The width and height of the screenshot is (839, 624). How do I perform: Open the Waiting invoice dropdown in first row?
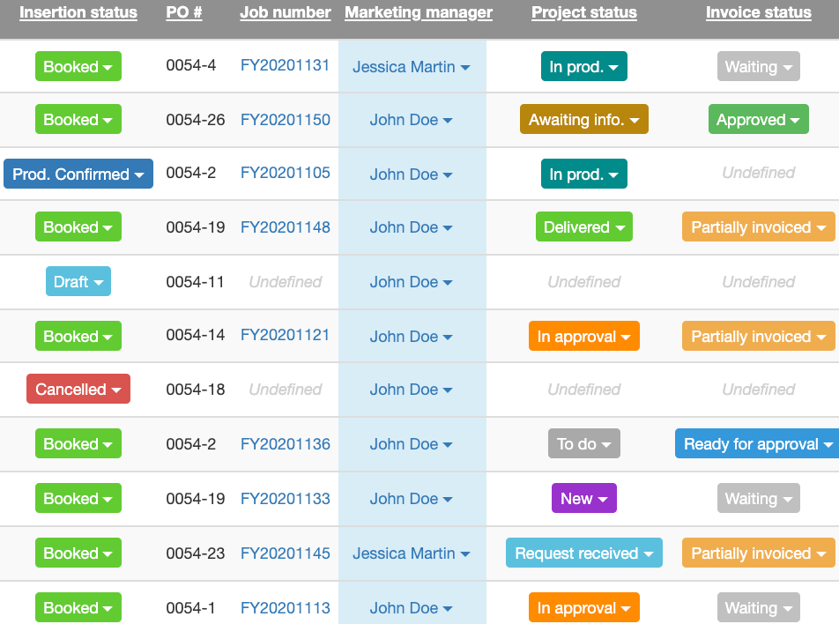click(x=758, y=66)
